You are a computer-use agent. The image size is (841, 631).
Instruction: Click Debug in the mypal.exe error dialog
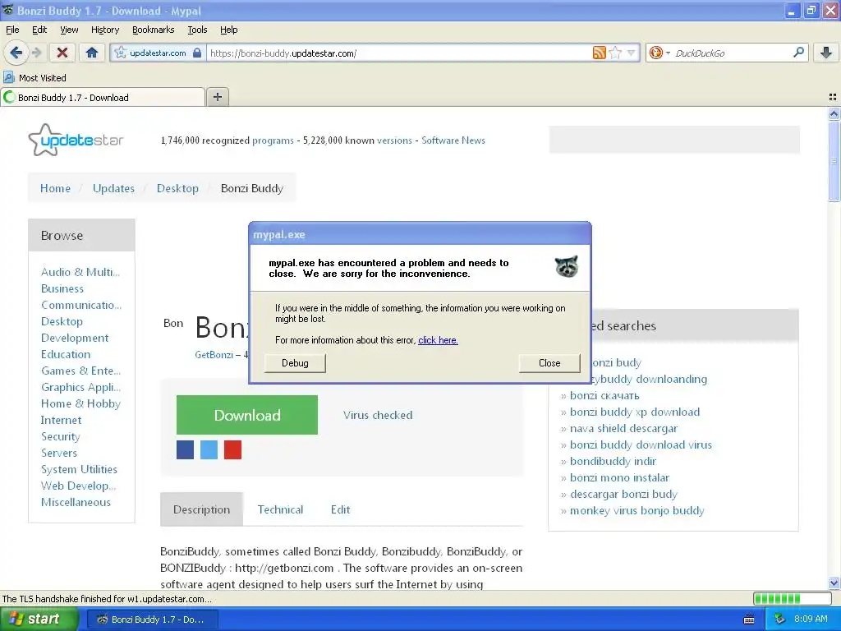tap(295, 363)
